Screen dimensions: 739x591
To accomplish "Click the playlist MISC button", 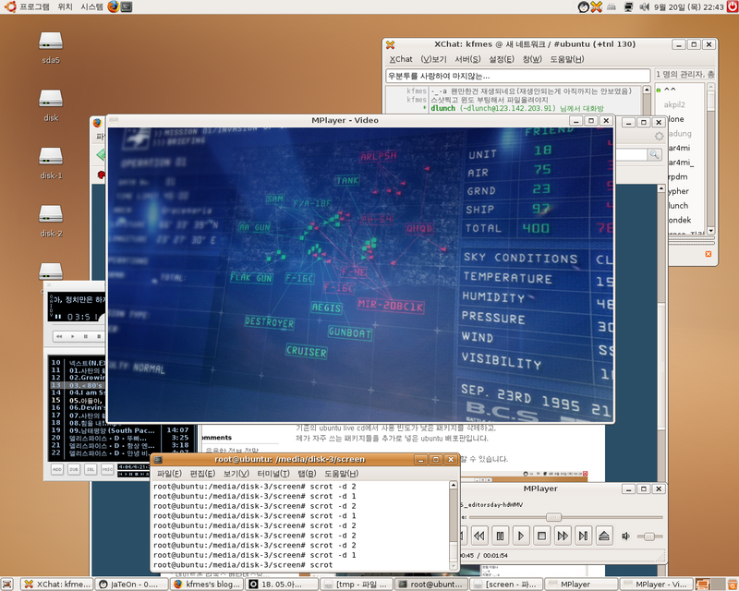I will (x=107, y=469).
